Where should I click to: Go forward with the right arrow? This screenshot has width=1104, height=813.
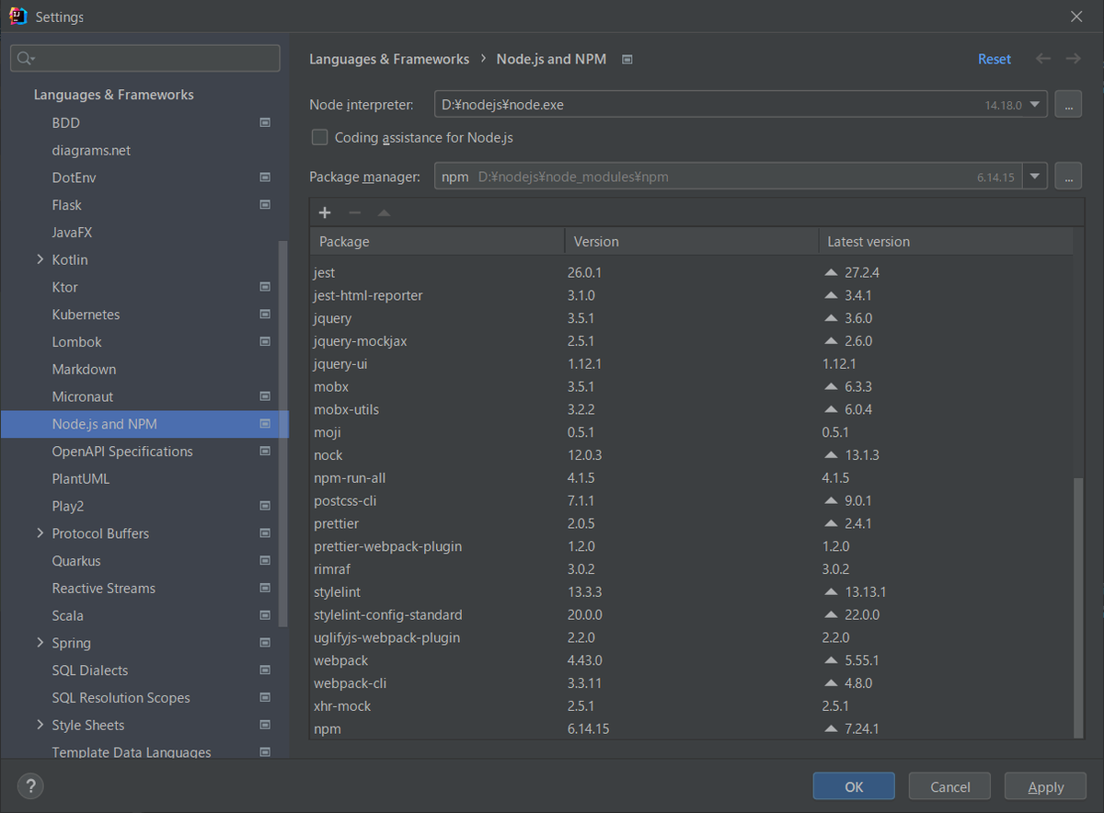click(1073, 59)
